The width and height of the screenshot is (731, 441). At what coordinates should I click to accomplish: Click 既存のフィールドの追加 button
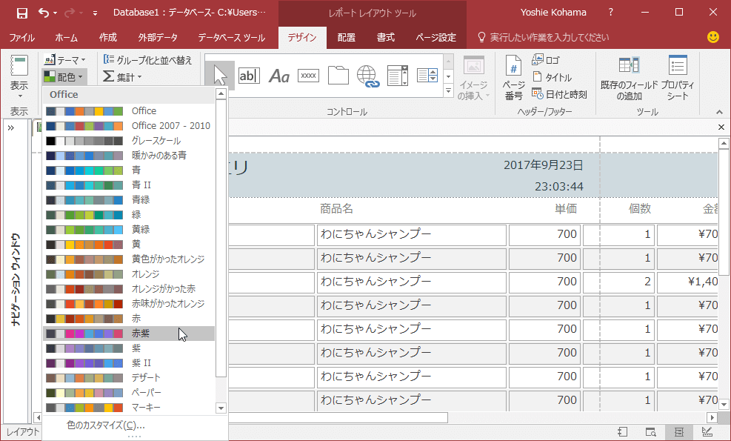click(x=629, y=79)
